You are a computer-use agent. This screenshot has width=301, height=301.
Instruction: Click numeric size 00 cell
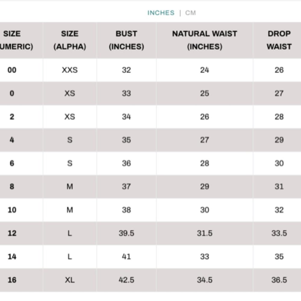coord(12,70)
